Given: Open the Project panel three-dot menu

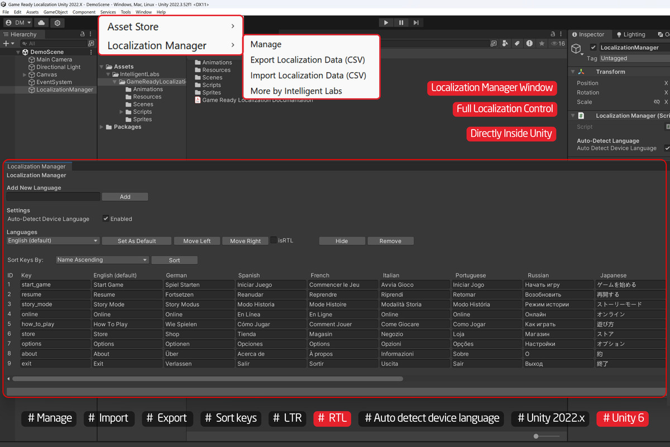Looking at the screenshot, I should point(560,34).
